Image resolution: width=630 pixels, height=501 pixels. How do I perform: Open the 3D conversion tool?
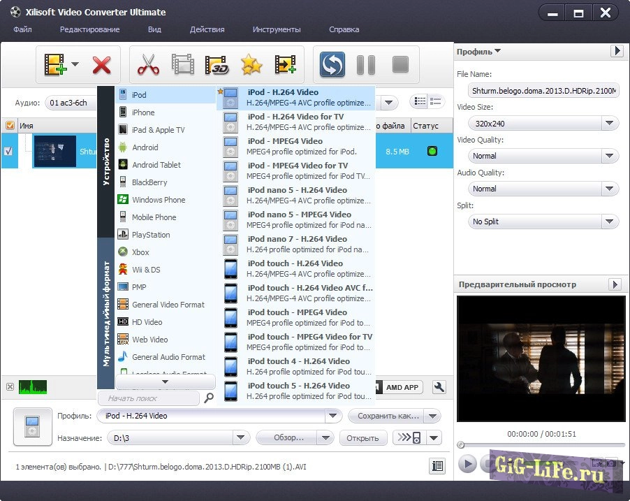click(217, 66)
